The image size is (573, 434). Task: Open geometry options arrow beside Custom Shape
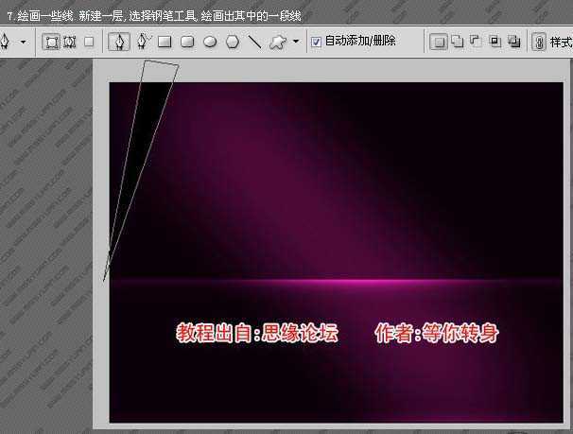point(296,42)
